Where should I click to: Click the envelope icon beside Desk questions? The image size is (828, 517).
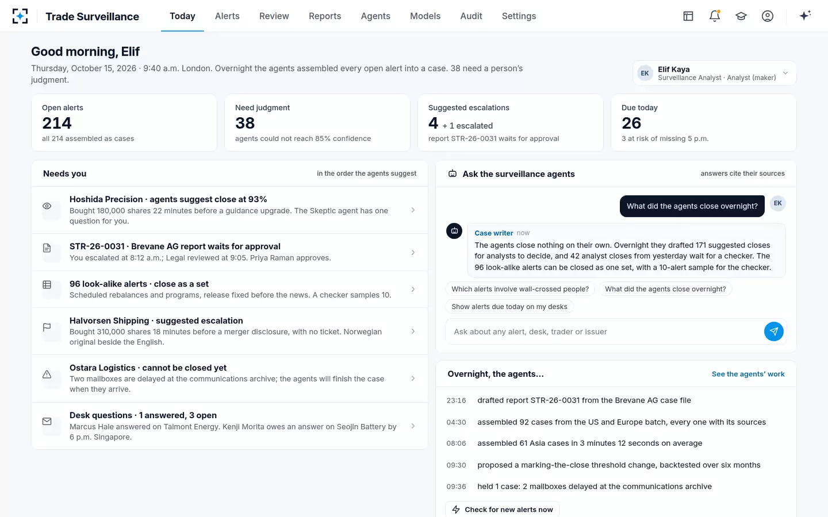tap(47, 422)
